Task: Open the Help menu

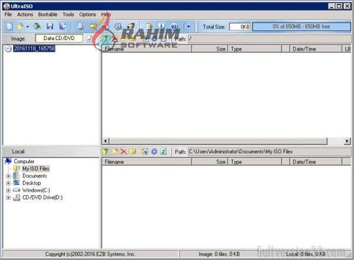Action: tap(106, 14)
